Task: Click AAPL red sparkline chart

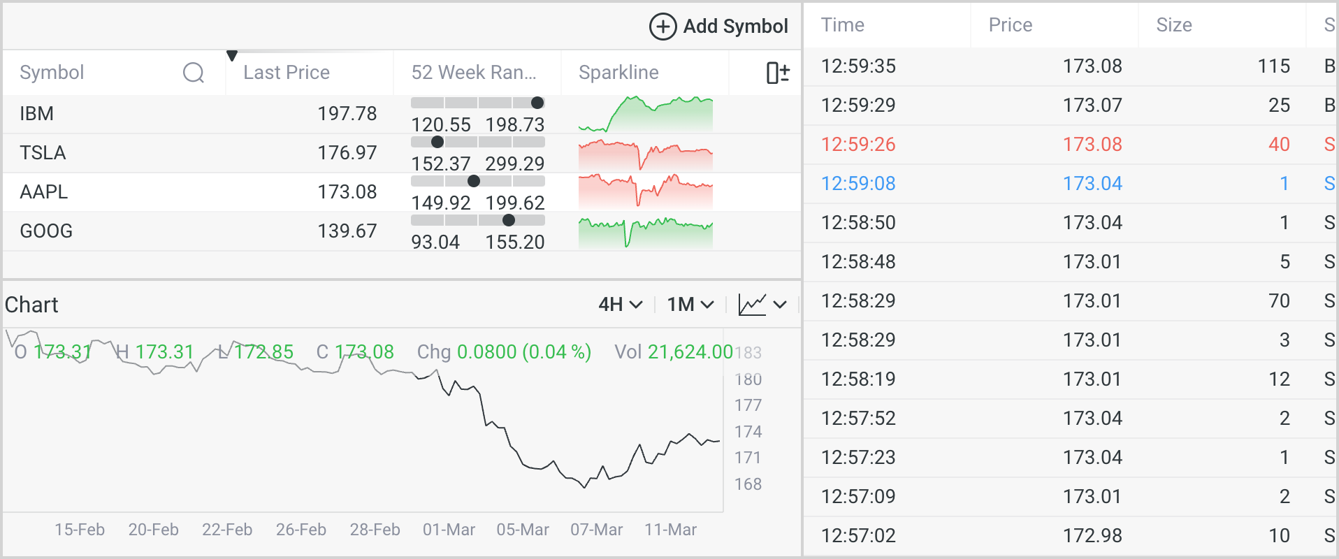Action: (646, 191)
